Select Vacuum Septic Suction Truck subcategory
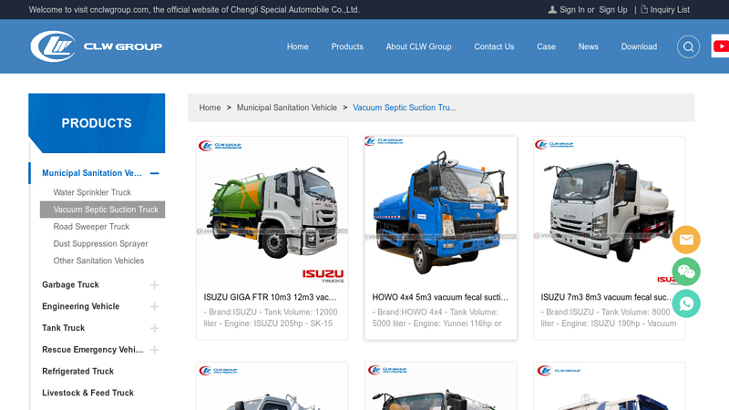Screen dimensions: 729x410 click(102, 210)
